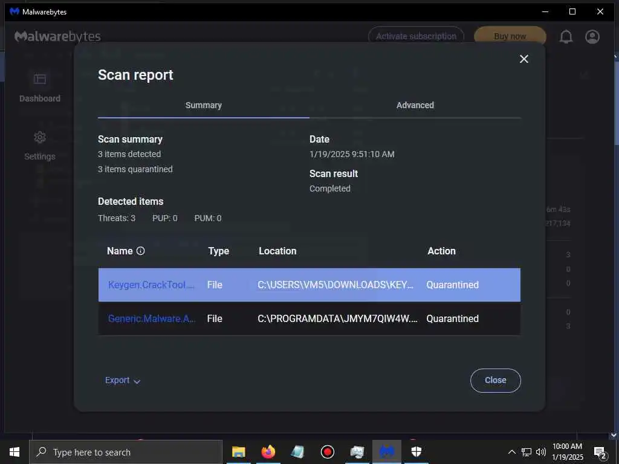Click the '3 items quarantined' text
The height and width of the screenshot is (464, 619).
point(135,169)
